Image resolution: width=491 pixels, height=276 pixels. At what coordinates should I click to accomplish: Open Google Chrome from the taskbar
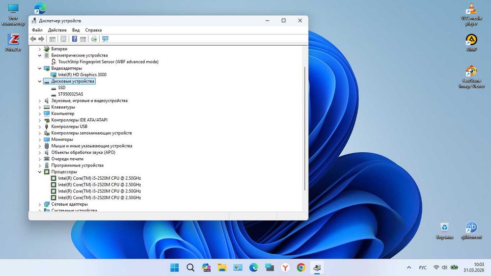[301, 268]
